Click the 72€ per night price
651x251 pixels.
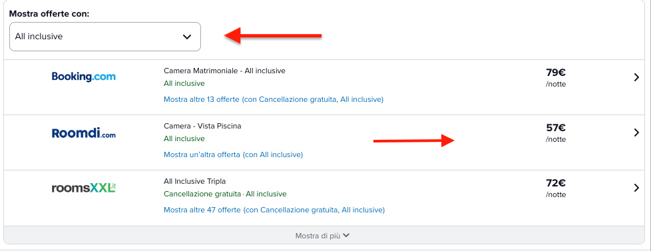pos(556,188)
